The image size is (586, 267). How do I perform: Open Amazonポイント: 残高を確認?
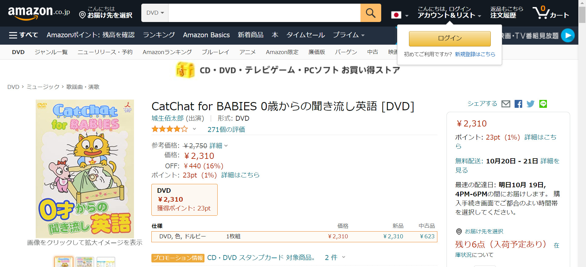click(91, 35)
